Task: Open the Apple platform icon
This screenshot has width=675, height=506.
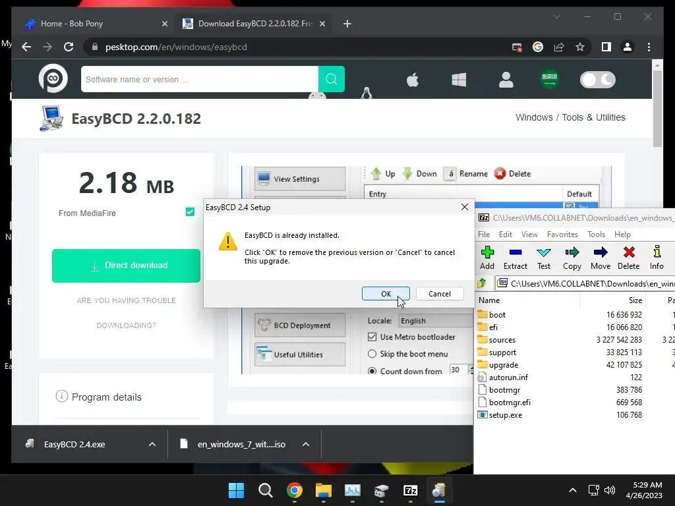Action: coord(413,80)
